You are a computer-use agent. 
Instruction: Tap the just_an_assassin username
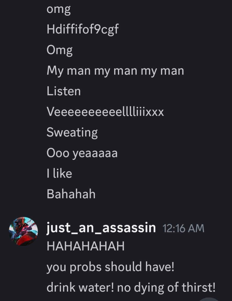point(101,228)
